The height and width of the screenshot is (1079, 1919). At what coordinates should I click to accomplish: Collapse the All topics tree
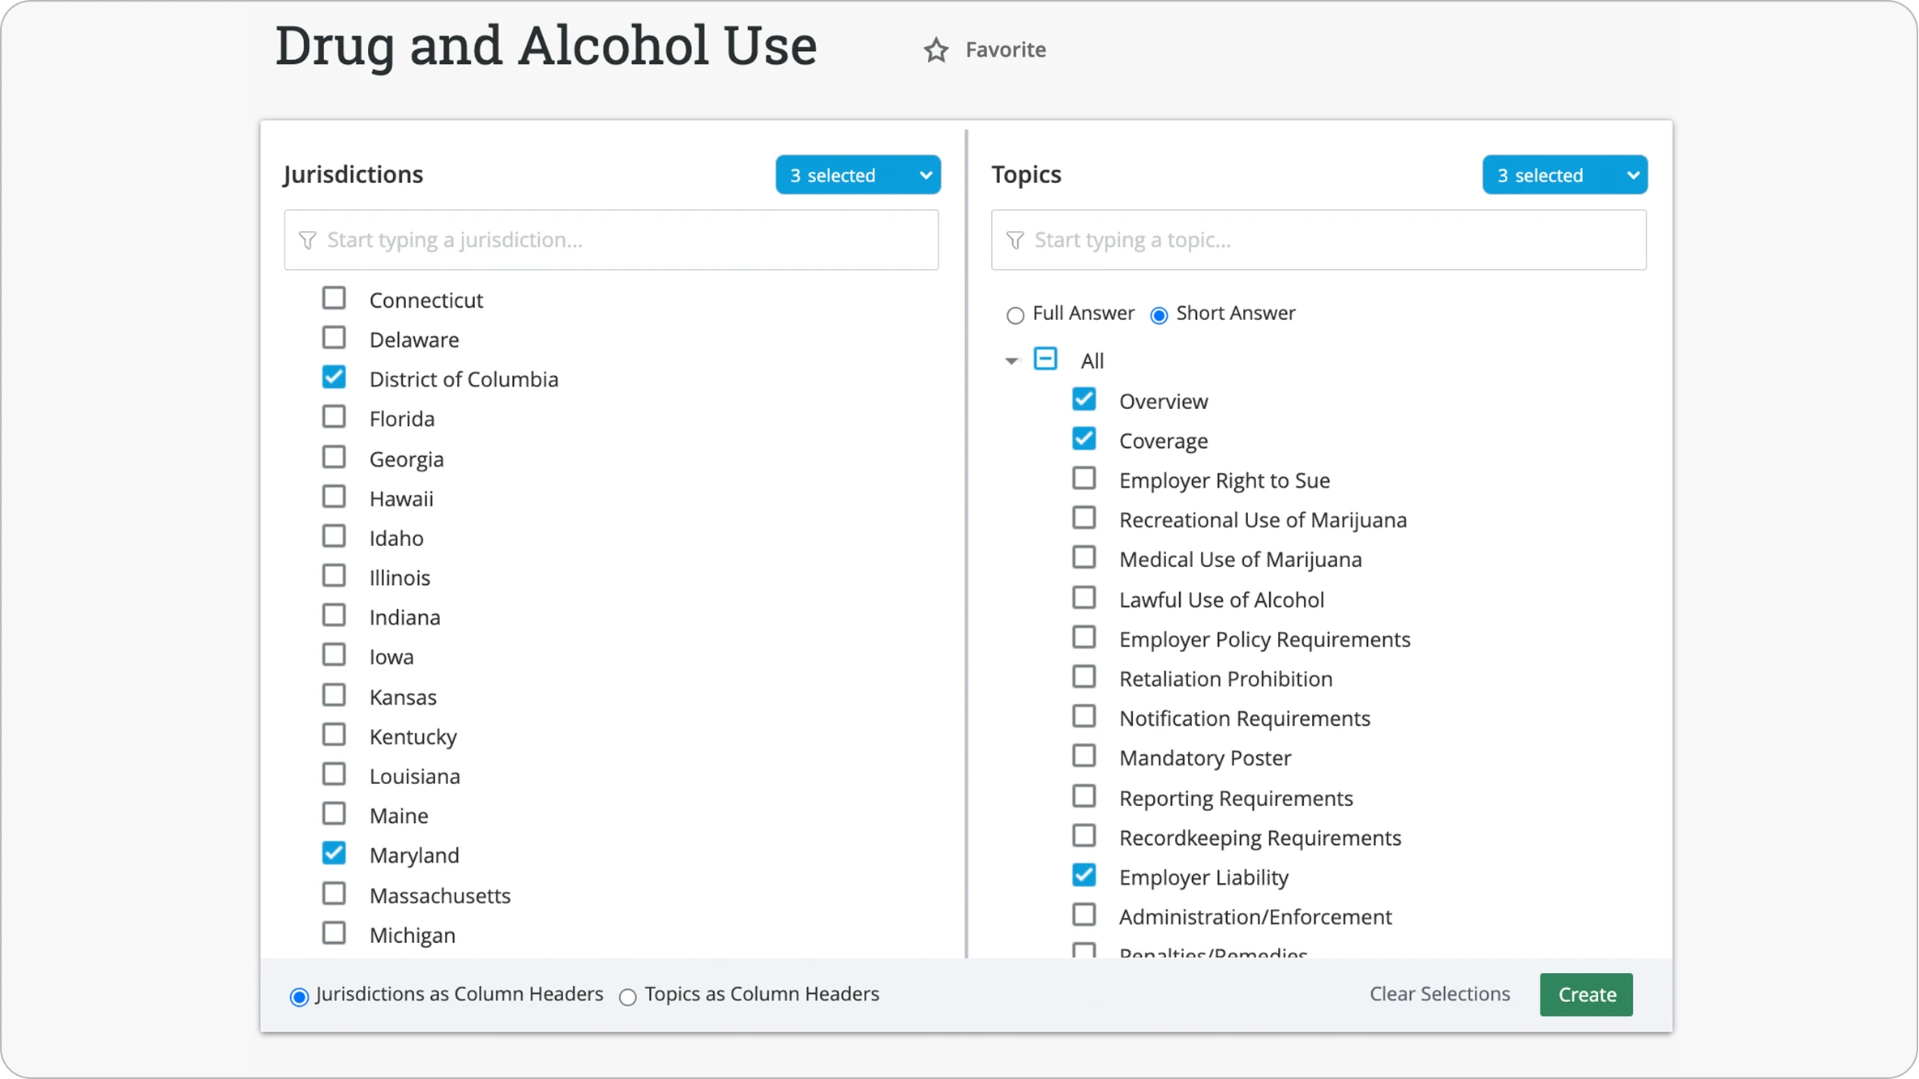pyautogui.click(x=1010, y=360)
